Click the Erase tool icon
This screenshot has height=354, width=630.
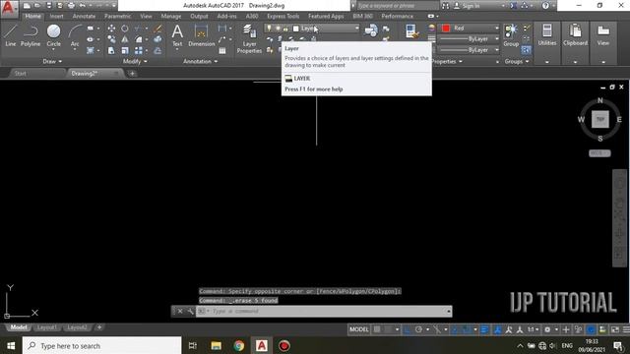pos(157,29)
